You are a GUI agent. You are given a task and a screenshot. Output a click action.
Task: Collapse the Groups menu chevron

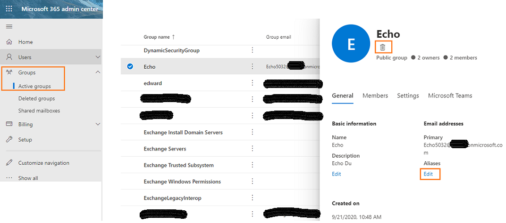[98, 72]
